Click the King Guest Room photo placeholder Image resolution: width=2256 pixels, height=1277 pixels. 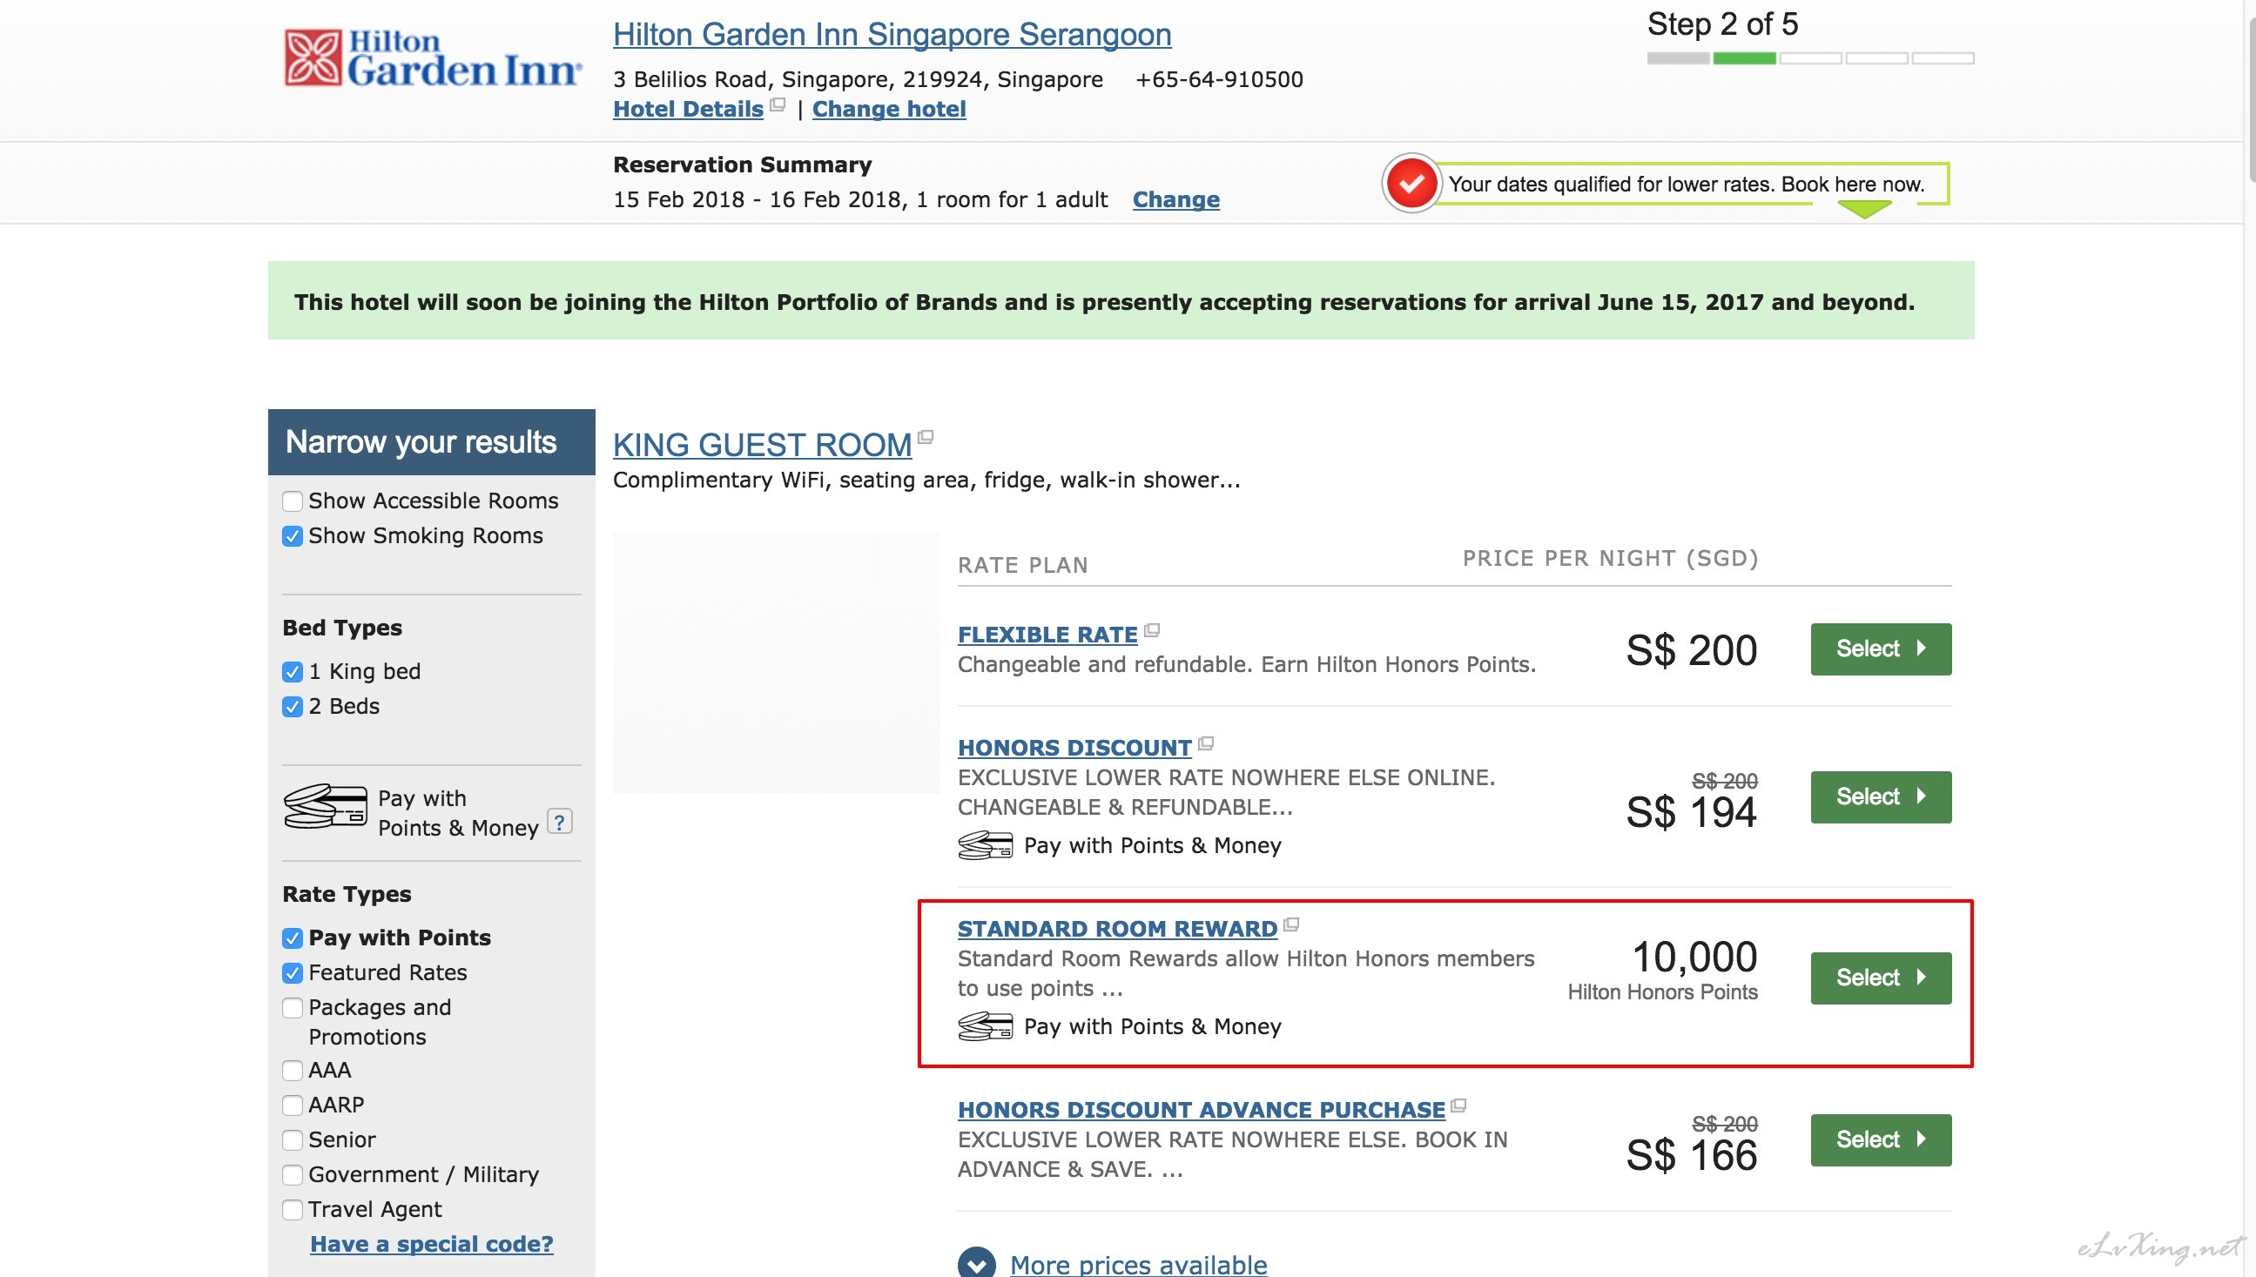(776, 663)
